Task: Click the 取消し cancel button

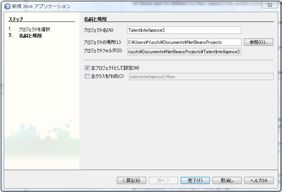Action: tap(227, 181)
